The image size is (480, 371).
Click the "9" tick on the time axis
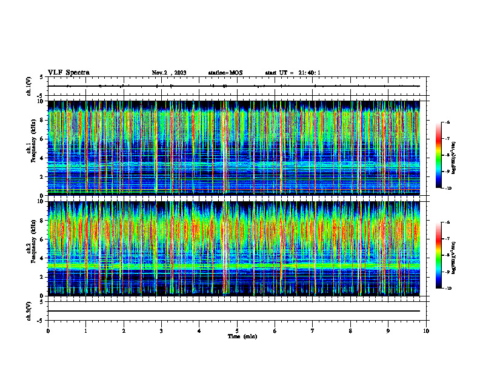[388, 331]
